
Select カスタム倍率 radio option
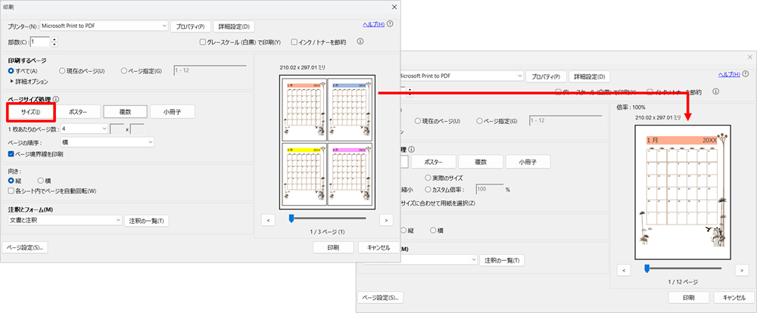pos(428,190)
